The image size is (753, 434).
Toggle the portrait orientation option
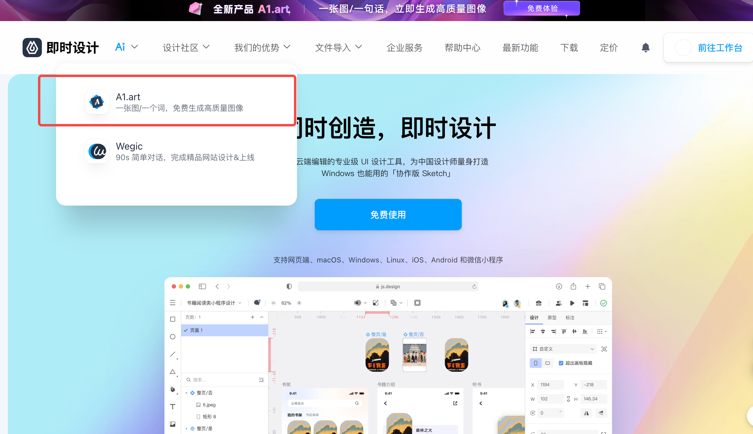tap(536, 363)
